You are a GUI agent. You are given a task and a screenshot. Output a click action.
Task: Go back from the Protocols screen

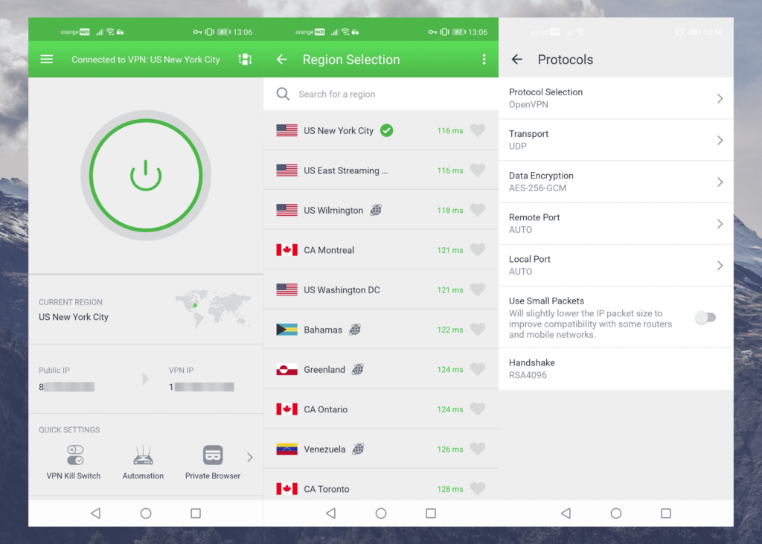(516, 60)
